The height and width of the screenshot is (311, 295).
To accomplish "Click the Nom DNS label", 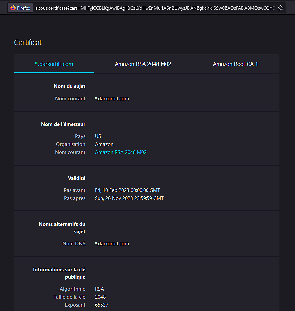I will (x=74, y=243).
